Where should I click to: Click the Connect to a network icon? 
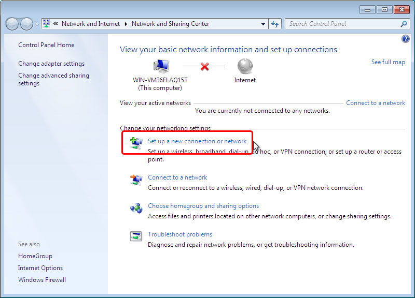tap(135, 180)
